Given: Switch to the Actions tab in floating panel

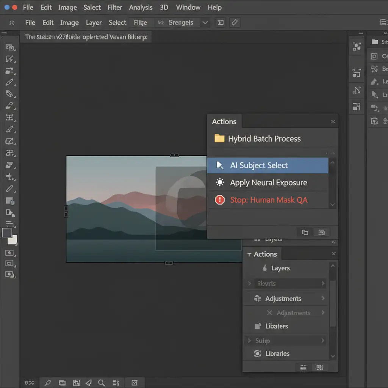Looking at the screenshot, I should pyautogui.click(x=224, y=122).
